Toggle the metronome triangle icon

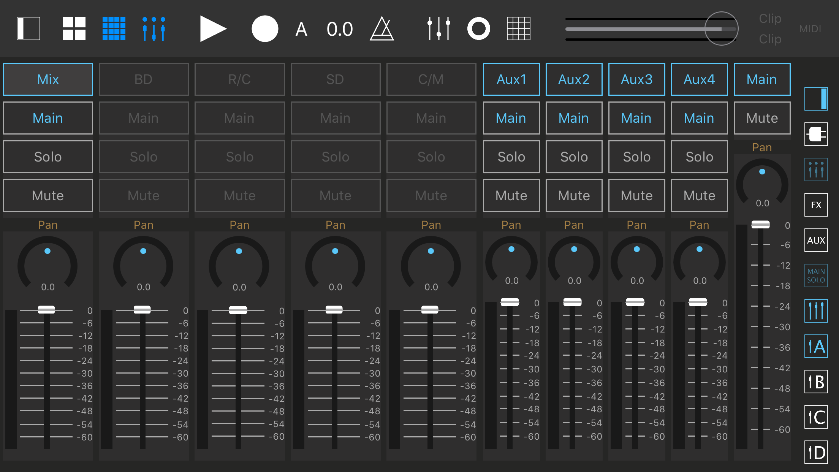(x=382, y=29)
